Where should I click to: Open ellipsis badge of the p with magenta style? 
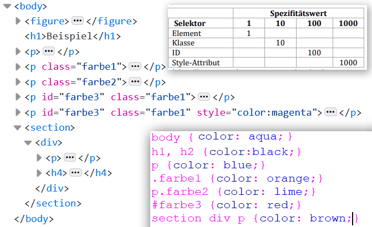[x=331, y=112]
